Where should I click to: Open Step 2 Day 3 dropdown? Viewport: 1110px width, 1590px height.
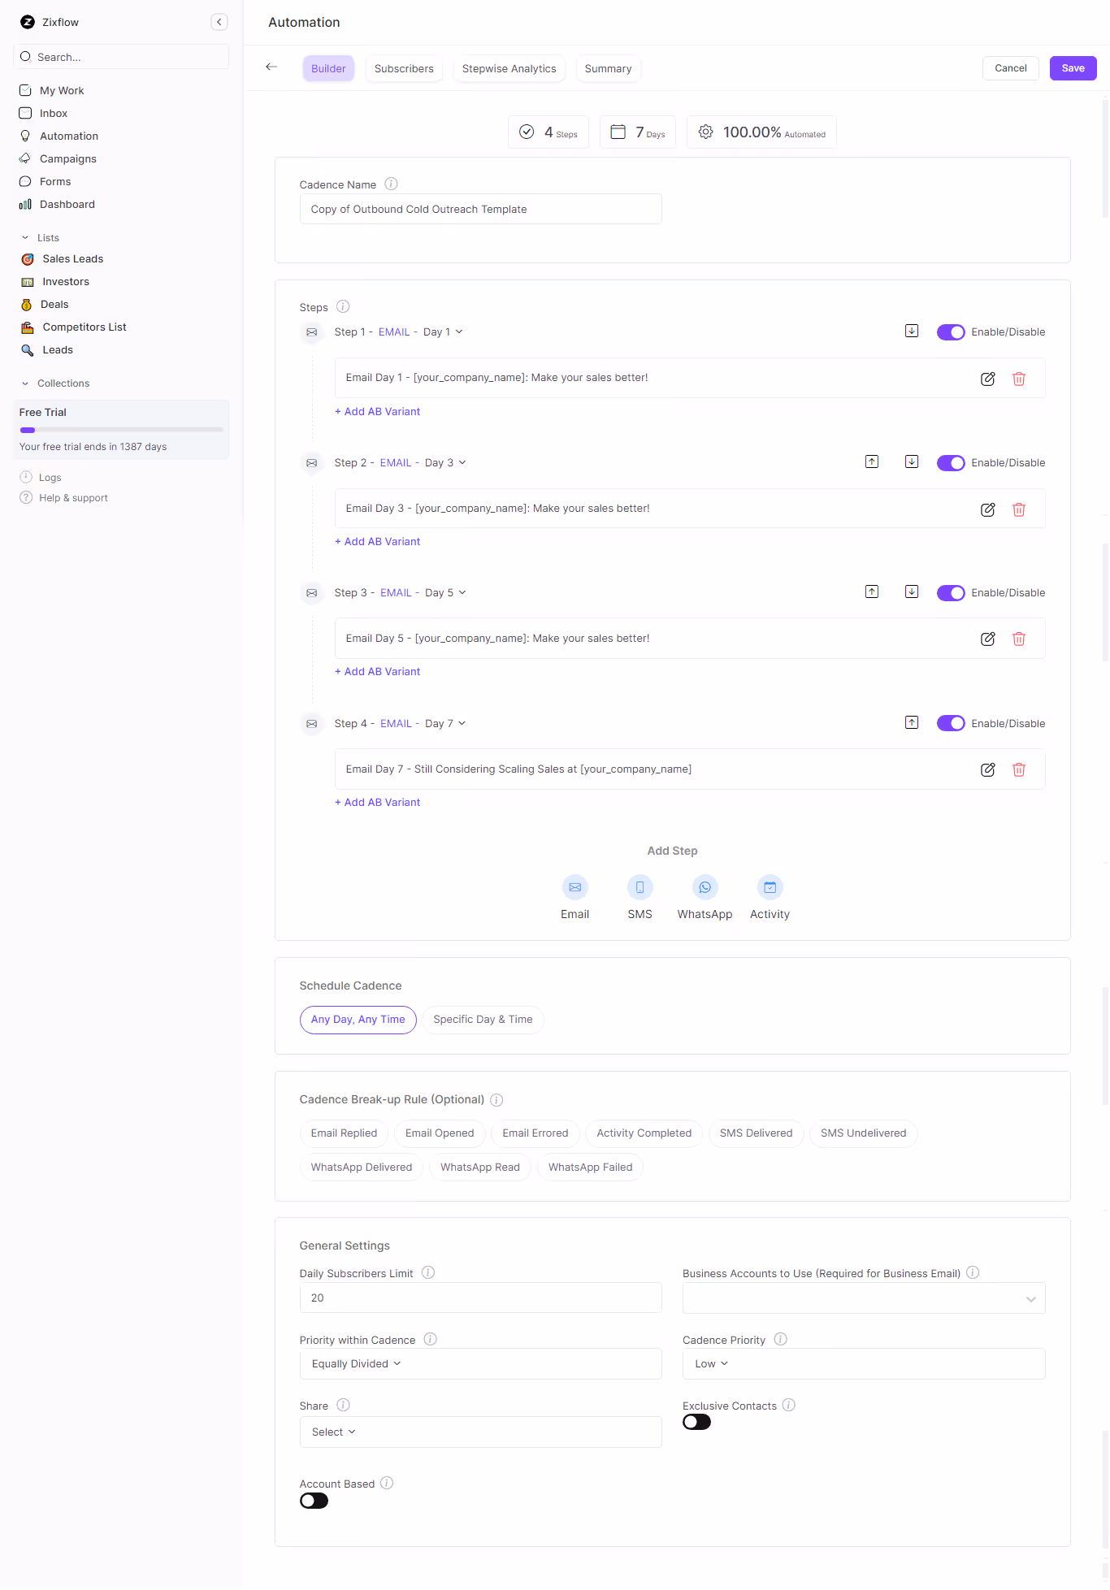445,463
